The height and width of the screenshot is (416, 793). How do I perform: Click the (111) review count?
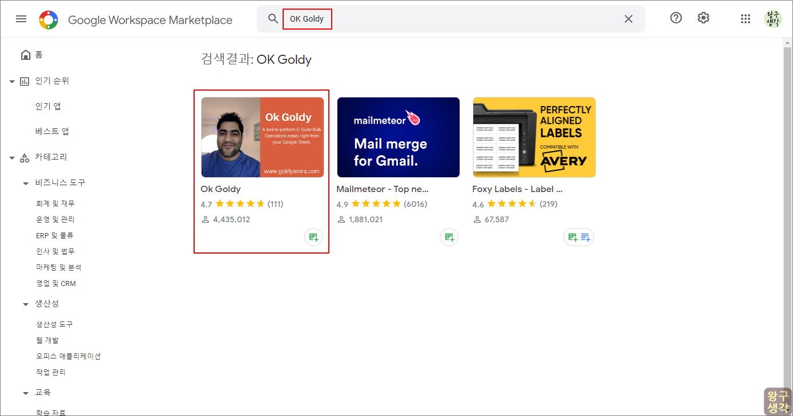276,204
